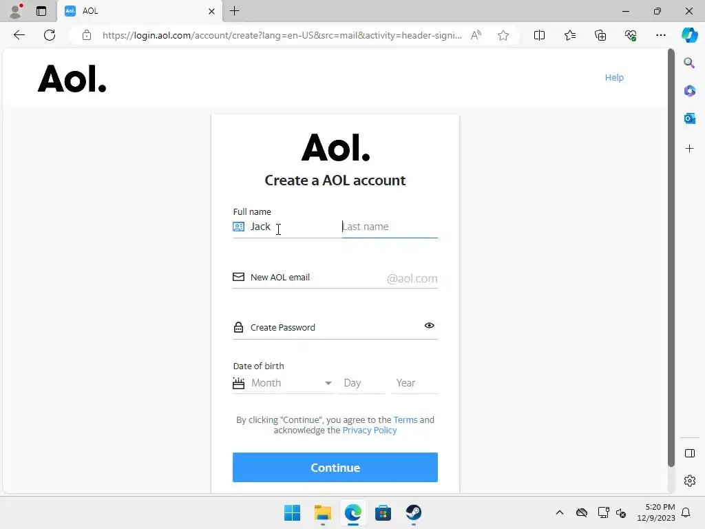
Task: Open clock showing 5:20 PM
Action: 656,512
